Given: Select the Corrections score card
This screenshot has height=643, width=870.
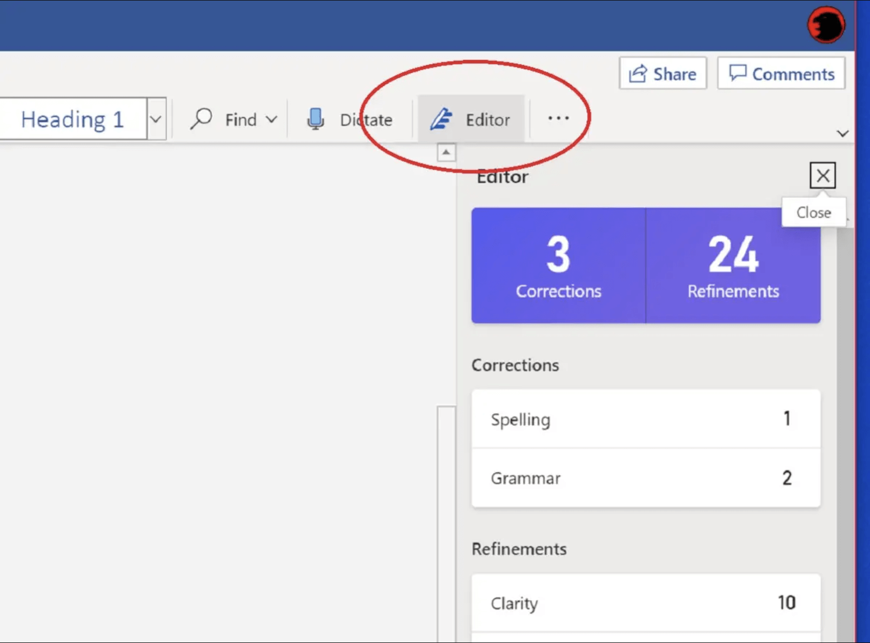Looking at the screenshot, I should 558,265.
